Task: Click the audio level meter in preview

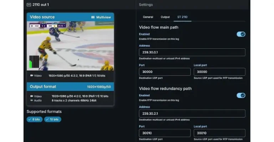Action: (34, 62)
